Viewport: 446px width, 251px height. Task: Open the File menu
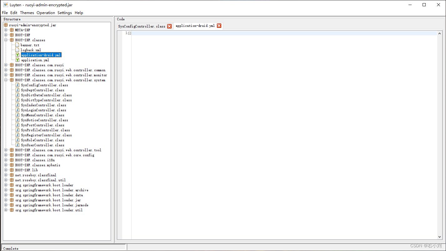[x=5, y=13]
